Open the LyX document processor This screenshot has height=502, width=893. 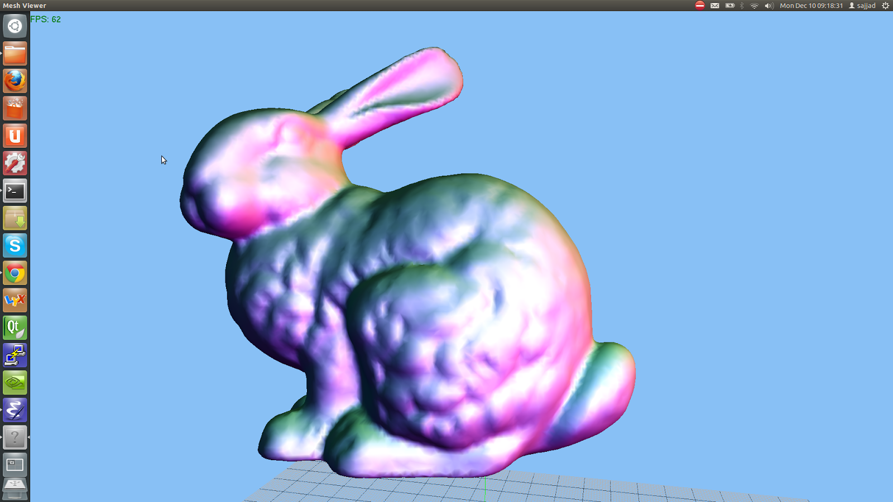(15, 300)
